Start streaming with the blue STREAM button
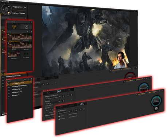Viewport: 167px width, 138px height. point(144,88)
